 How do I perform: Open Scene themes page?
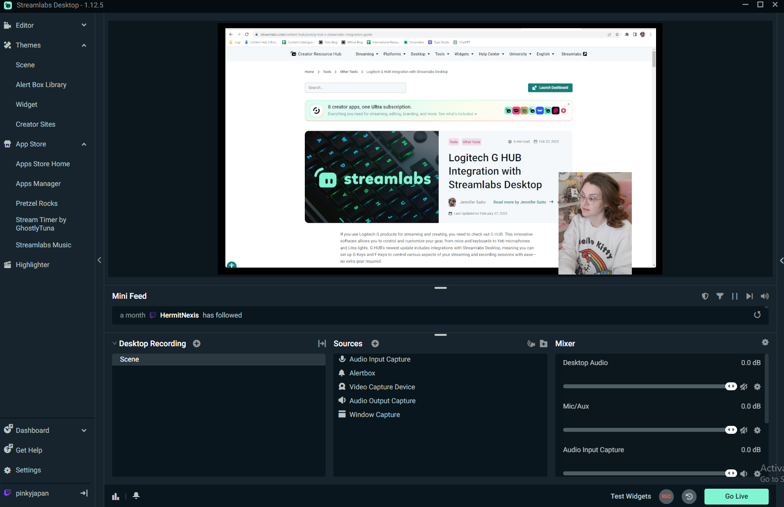25,65
